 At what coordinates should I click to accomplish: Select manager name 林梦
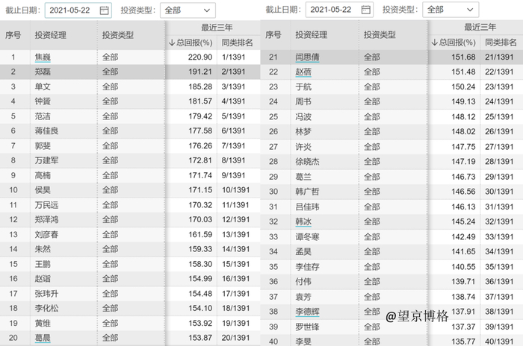click(303, 131)
